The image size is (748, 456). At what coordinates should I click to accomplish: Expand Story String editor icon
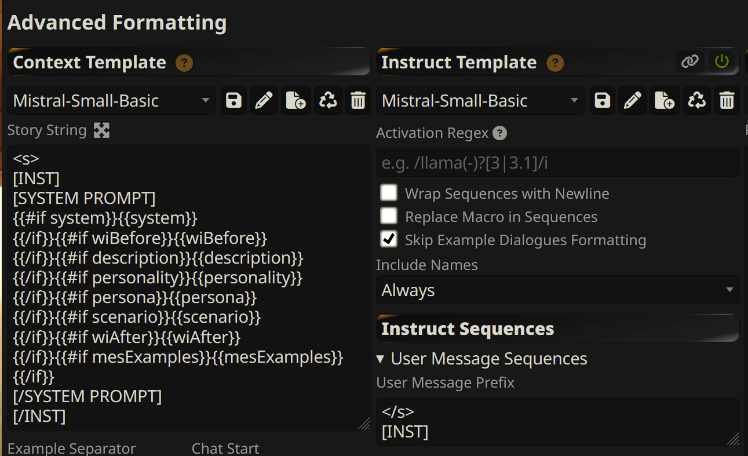coord(102,130)
